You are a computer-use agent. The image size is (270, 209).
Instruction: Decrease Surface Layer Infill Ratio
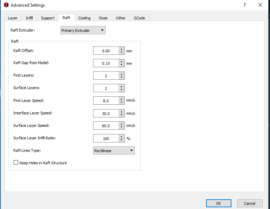122,140
